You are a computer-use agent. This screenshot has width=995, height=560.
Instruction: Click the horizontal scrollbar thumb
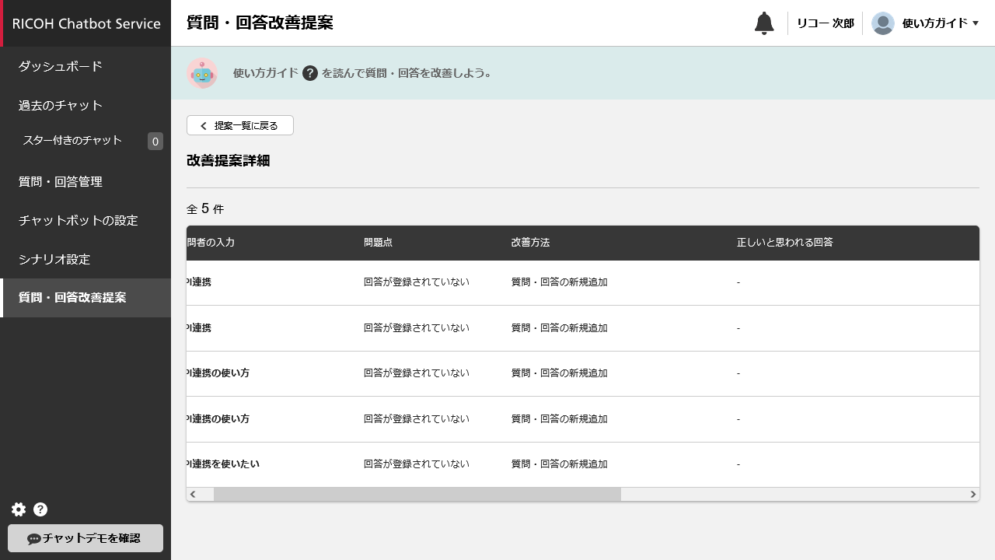(x=417, y=495)
